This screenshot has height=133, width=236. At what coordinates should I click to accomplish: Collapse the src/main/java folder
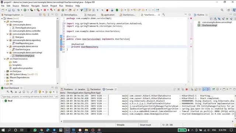(5, 21)
